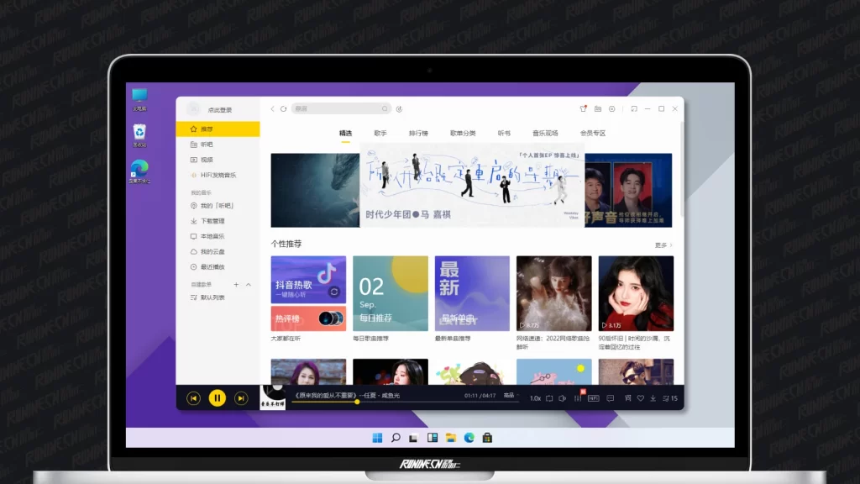860x484 pixels.
Task: Add new playlist with plus icon
Action: coord(236,285)
